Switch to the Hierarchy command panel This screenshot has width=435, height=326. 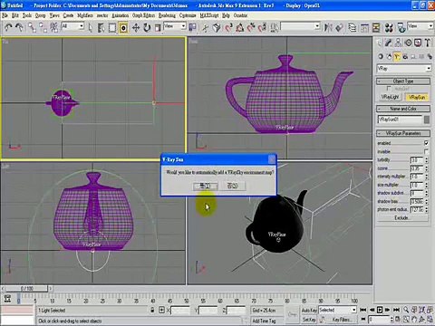click(x=398, y=43)
